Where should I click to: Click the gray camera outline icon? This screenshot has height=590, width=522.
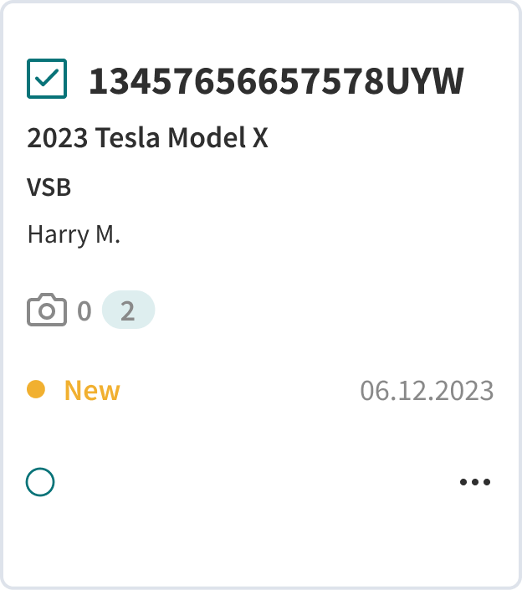tap(47, 310)
